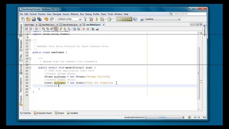Viewport: 229px width, 129px height.
Task: Collapse the comment fold at line 16
Action: (x=30, y=58)
